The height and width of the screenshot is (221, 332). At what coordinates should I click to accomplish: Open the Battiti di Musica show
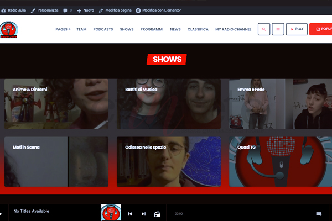pos(169,104)
